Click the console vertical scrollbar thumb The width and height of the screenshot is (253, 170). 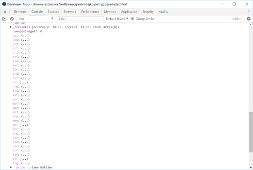(x=251, y=132)
